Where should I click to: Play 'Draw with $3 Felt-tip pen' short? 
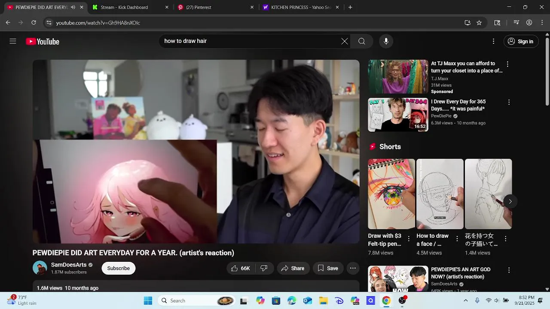coord(391,194)
